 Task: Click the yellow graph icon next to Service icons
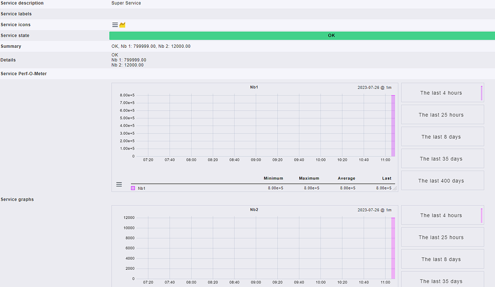[x=122, y=24]
